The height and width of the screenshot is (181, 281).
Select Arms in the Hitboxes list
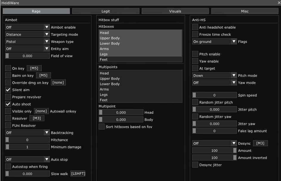click(x=140, y=49)
